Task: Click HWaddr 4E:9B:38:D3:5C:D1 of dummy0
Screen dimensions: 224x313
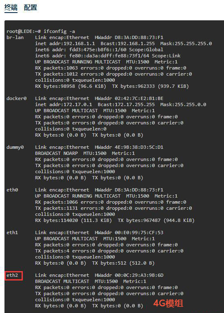Action: tap(129, 147)
